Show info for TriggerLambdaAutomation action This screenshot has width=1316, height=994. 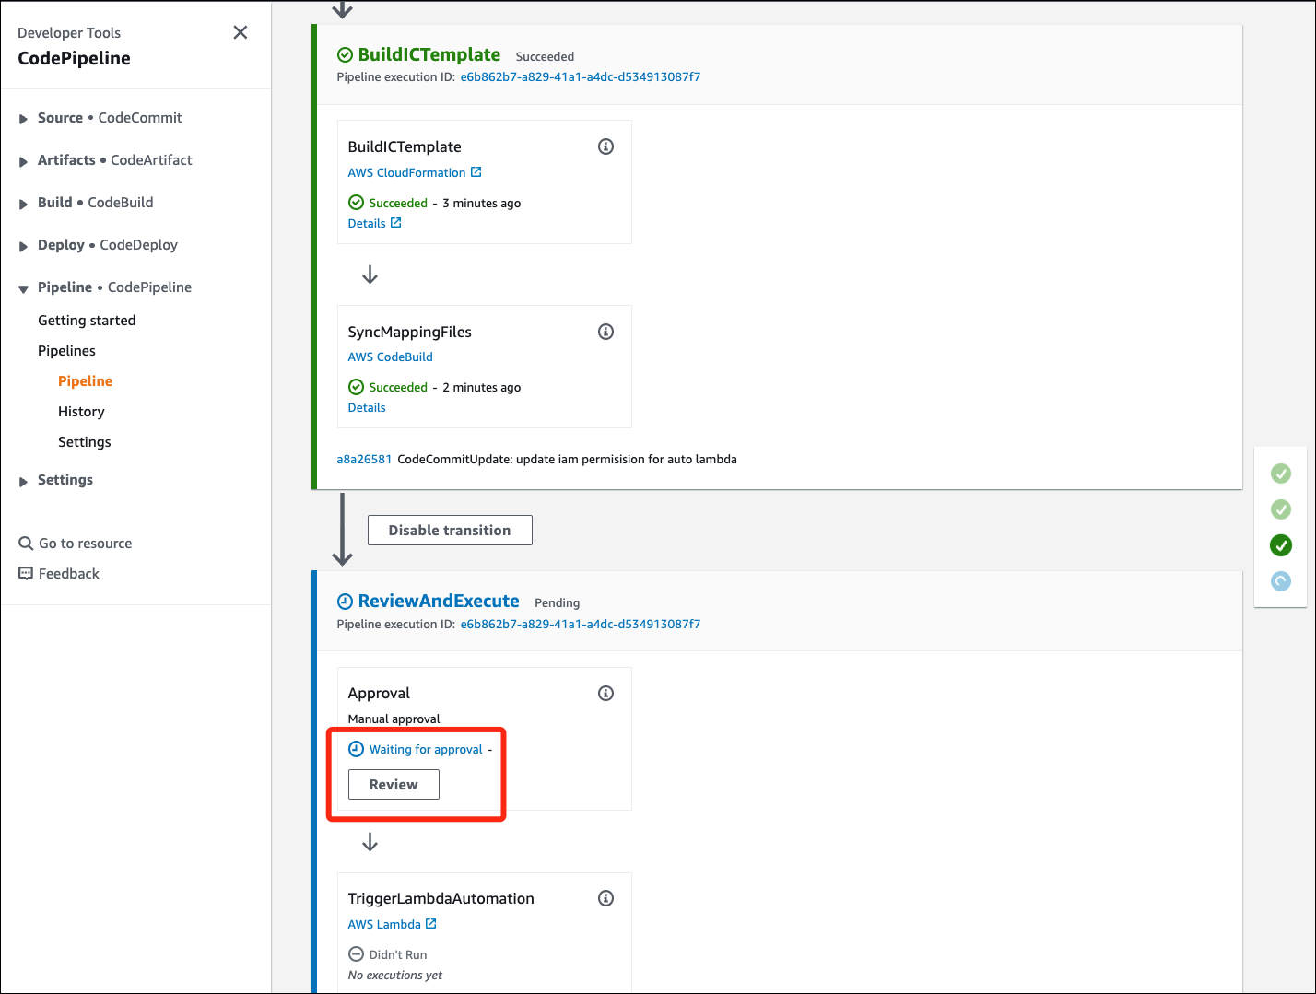[x=605, y=898]
